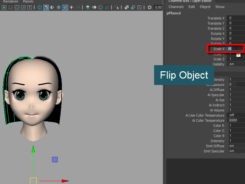Click the Translate X attribute label

(216, 18)
